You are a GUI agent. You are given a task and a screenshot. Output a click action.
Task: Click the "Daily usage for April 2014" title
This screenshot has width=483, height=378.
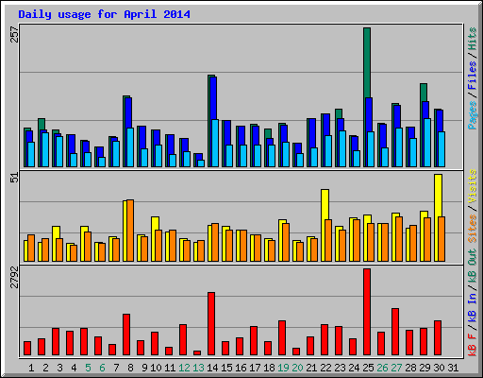click(x=104, y=14)
